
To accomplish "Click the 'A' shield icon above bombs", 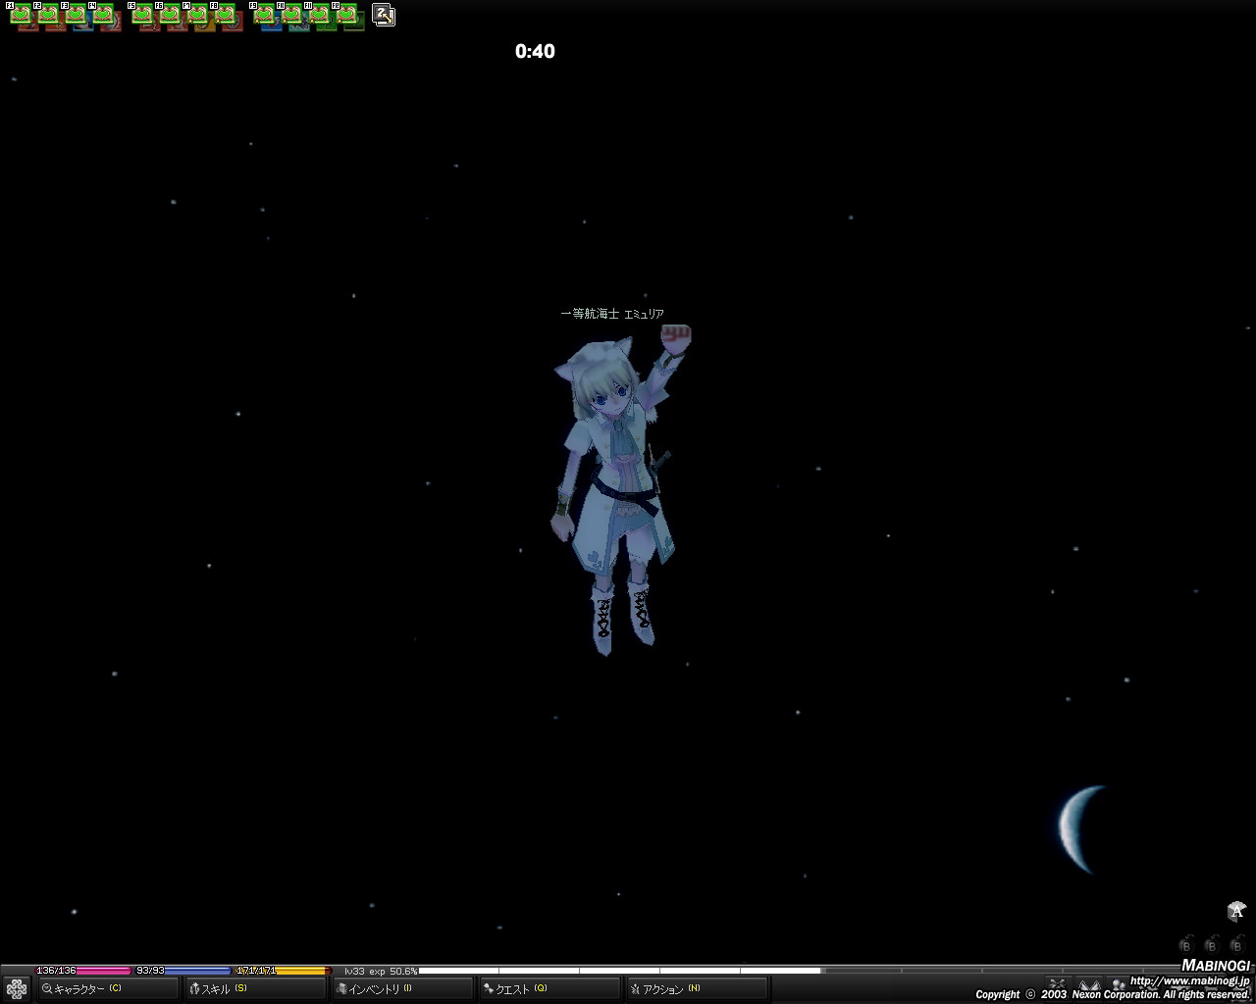I will (1236, 912).
